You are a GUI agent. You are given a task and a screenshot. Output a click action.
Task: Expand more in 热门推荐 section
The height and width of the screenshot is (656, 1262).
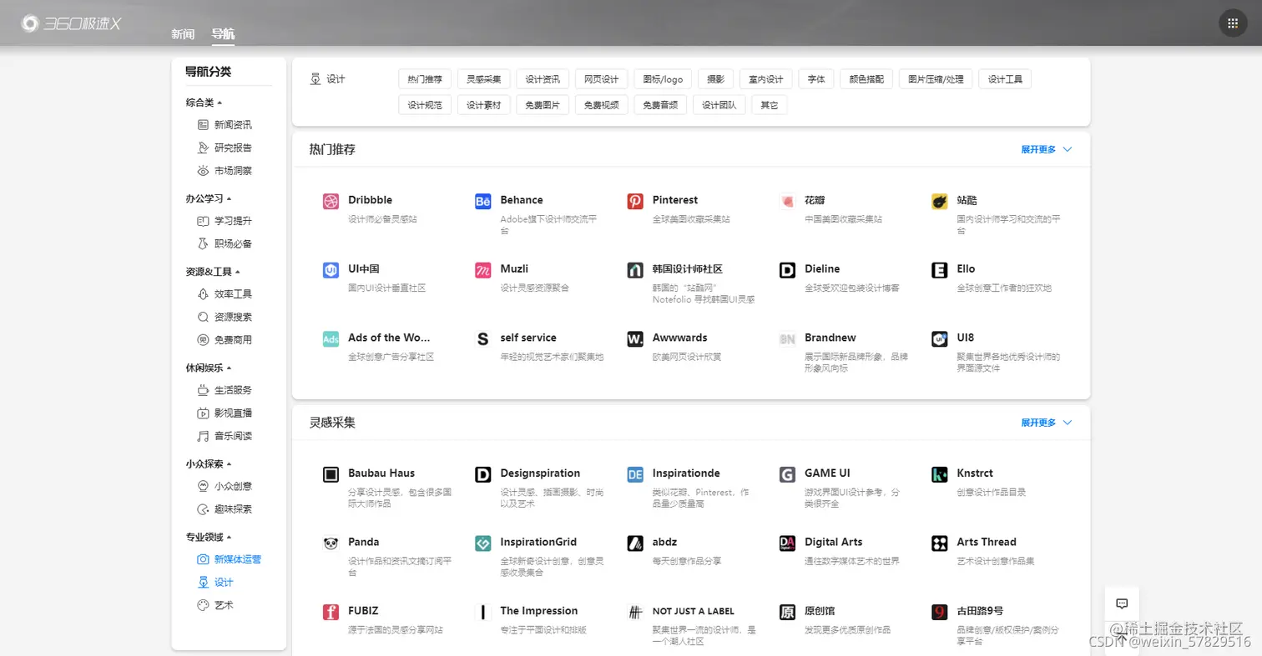pos(1047,149)
